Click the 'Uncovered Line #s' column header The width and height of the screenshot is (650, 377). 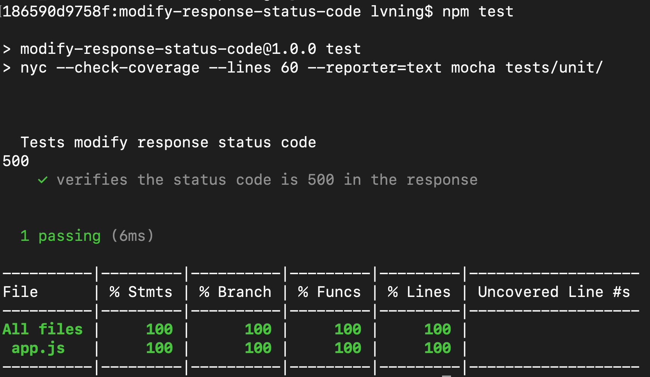(554, 292)
